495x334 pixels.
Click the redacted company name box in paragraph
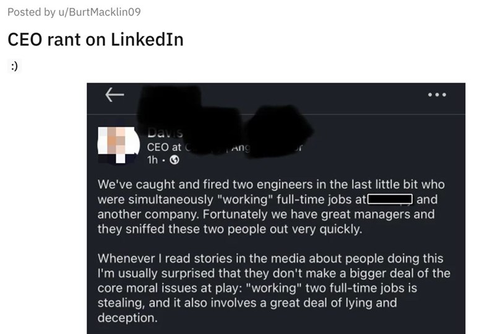[390, 199]
